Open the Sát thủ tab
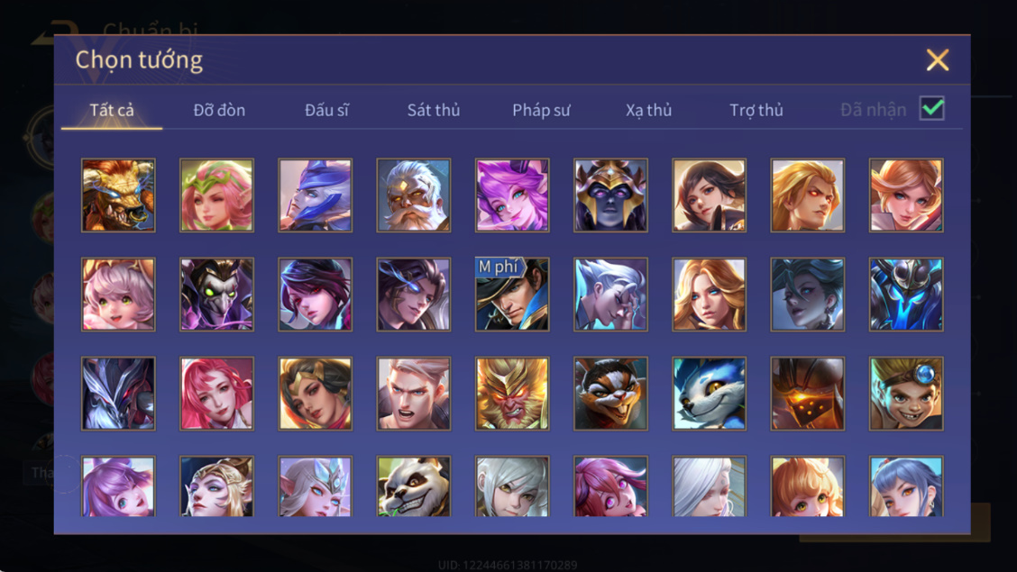The image size is (1017, 572). [x=434, y=110]
